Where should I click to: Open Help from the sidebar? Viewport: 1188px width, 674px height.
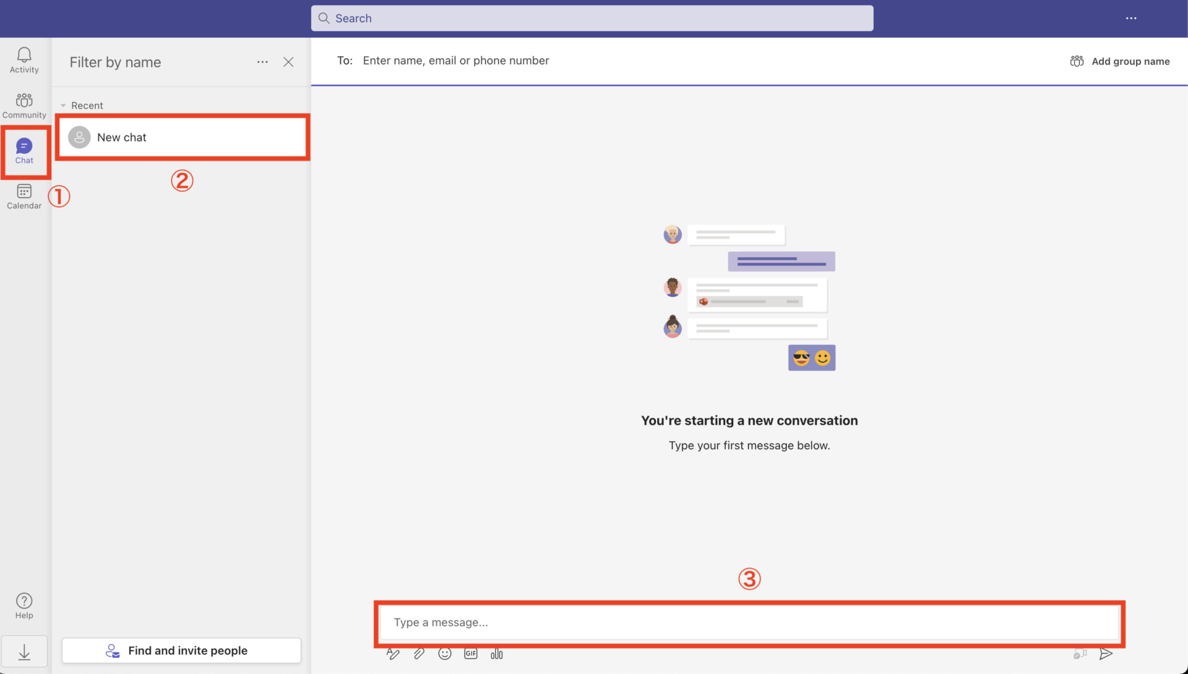click(24, 605)
